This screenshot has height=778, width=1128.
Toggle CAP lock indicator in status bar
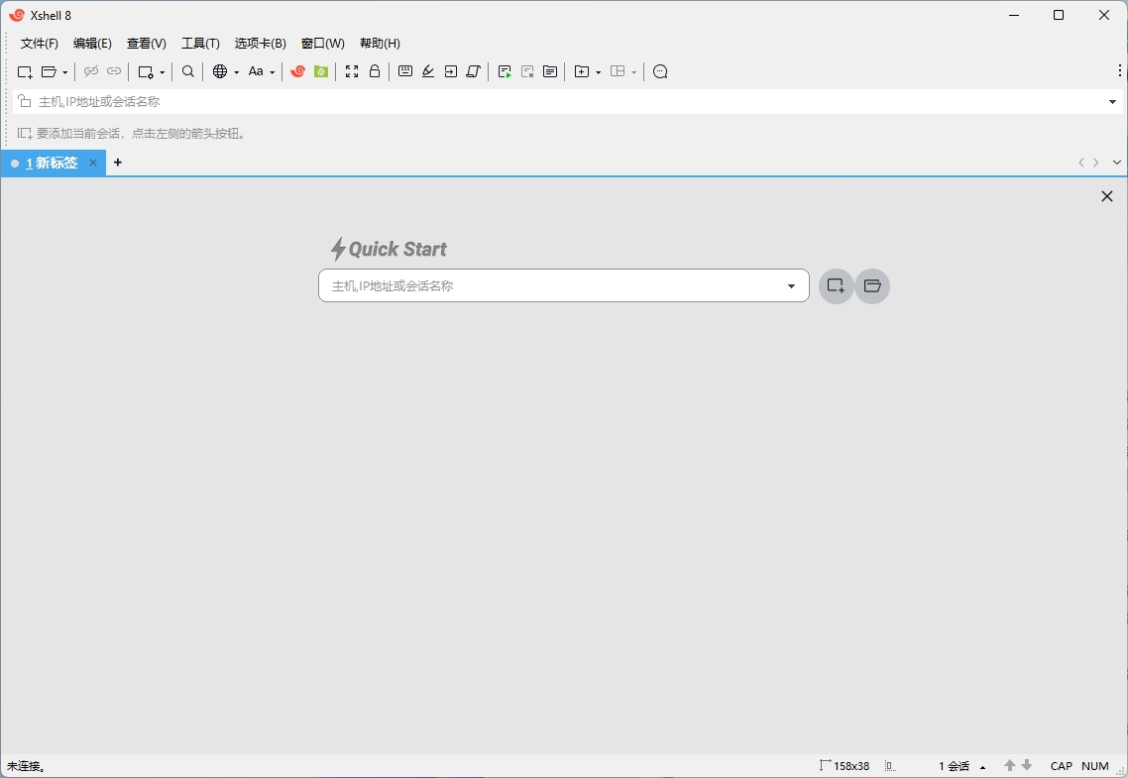pyautogui.click(x=1061, y=766)
